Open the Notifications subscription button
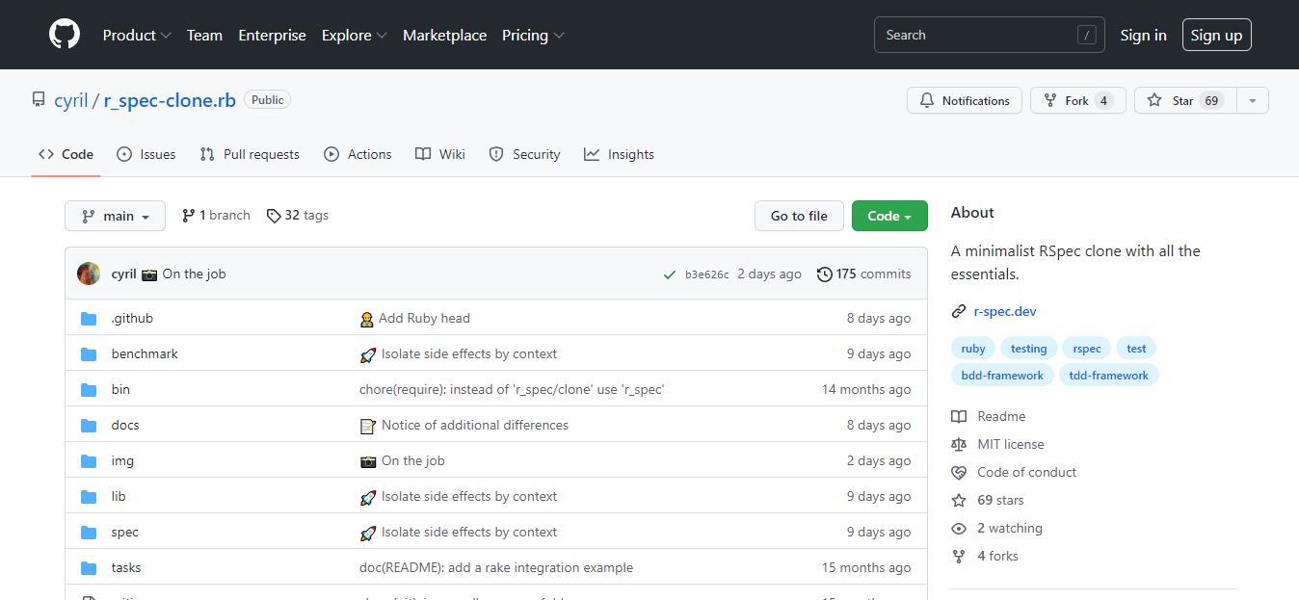 point(964,101)
